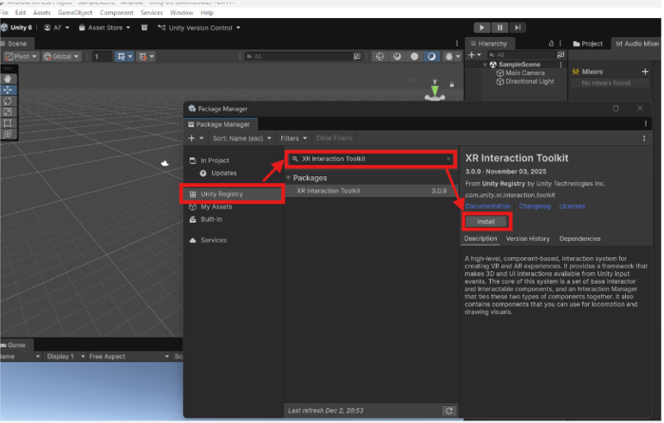664x423 pixels.
Task: Install XR Interaction Toolkit package
Action: 485,222
